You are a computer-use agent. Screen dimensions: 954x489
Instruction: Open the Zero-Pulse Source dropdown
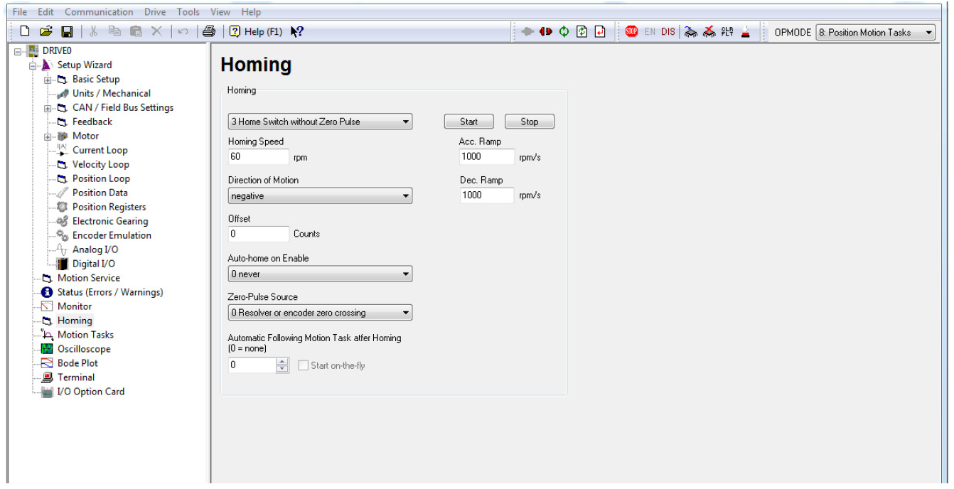(320, 313)
